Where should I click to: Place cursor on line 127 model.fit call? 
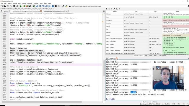pyautogui.click(x=45, y=55)
